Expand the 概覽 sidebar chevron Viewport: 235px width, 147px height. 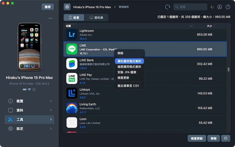(51, 101)
